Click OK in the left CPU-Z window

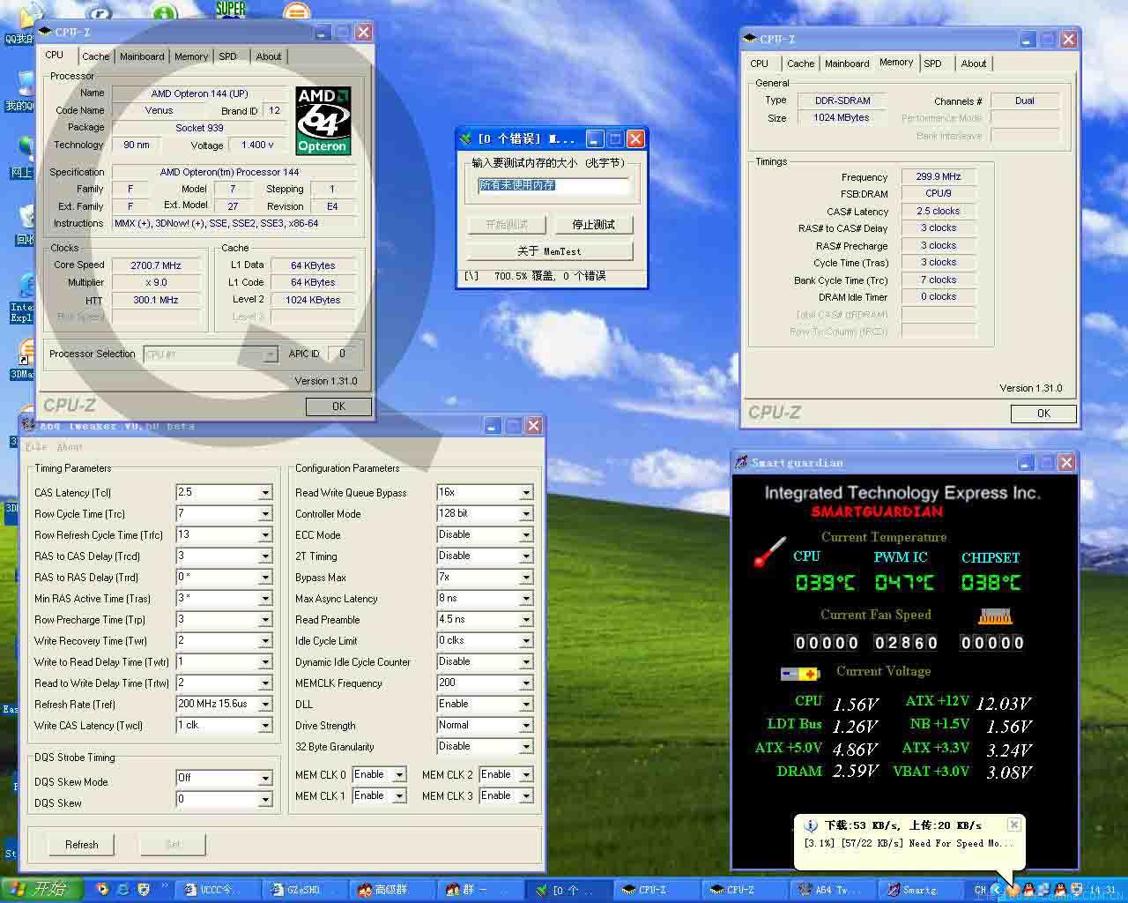pyautogui.click(x=338, y=407)
